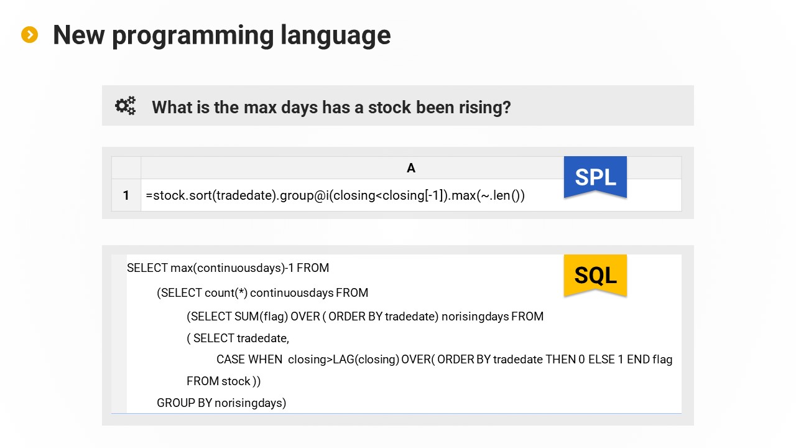This screenshot has height=448, width=796.
Task: Click '.max(~.len())' at the formula's end
Action: pyautogui.click(x=488, y=195)
